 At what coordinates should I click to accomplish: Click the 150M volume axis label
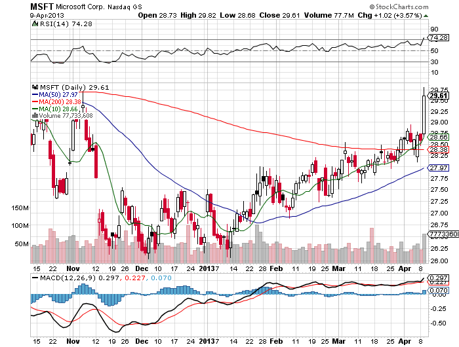pos(20,208)
